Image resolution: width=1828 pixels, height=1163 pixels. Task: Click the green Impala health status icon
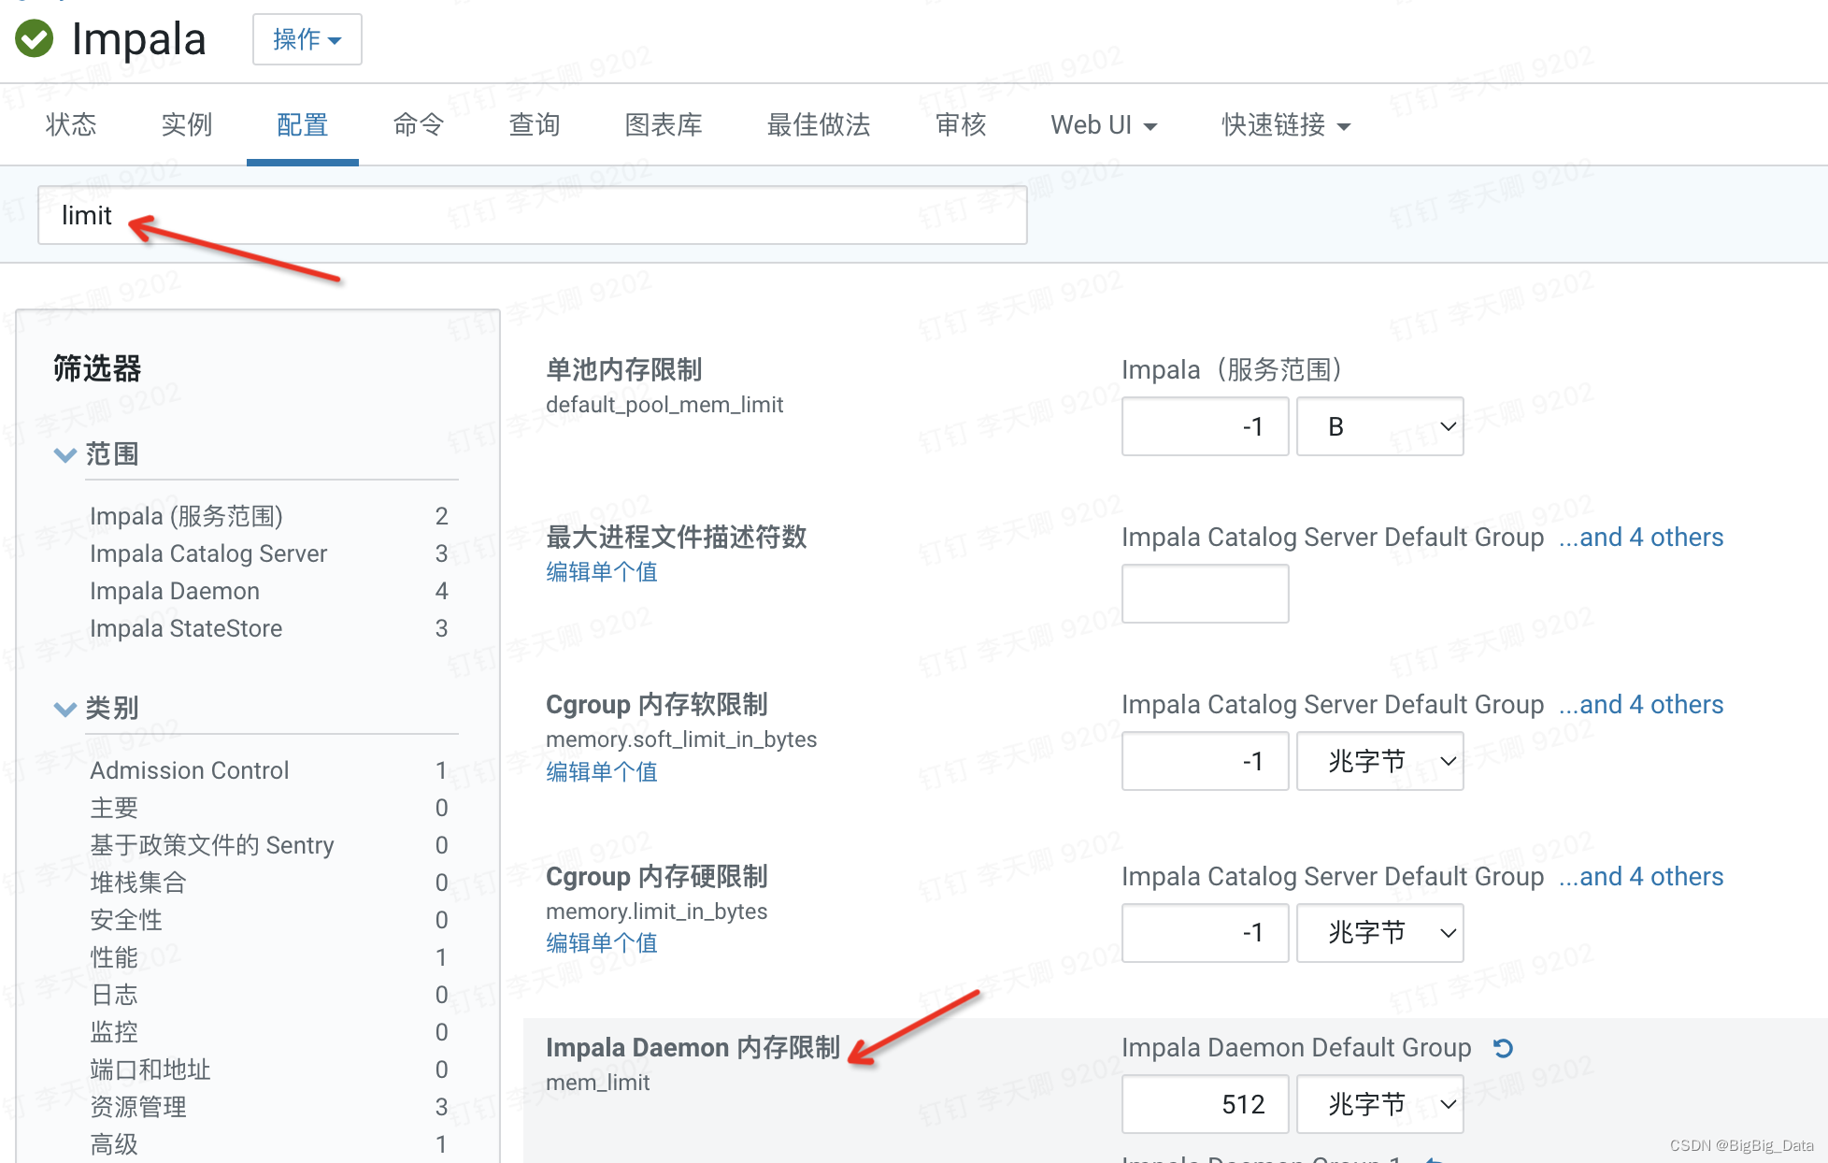[34, 39]
